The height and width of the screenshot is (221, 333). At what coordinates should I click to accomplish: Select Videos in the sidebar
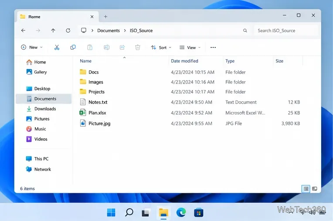(37, 139)
